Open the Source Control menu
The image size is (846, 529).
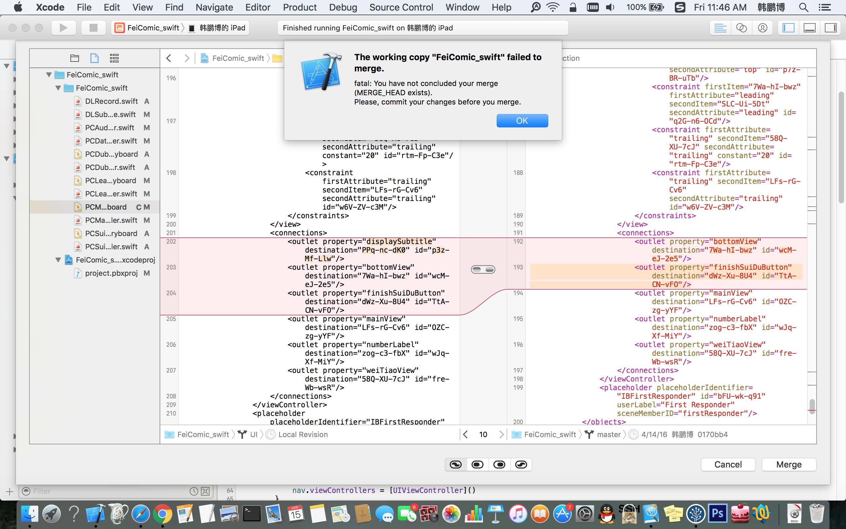click(401, 7)
